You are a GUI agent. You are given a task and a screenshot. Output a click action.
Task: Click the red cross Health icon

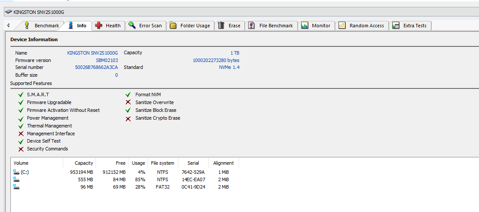[98, 26]
